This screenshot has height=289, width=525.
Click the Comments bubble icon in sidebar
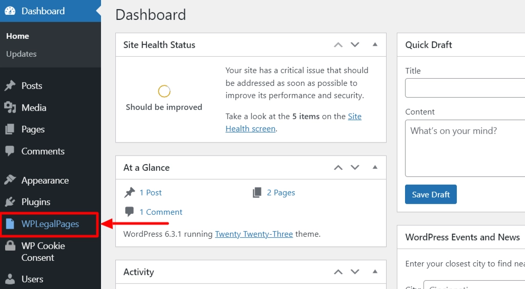pos(10,151)
